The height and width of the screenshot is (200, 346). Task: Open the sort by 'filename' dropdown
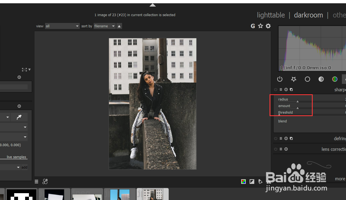[x=105, y=26]
